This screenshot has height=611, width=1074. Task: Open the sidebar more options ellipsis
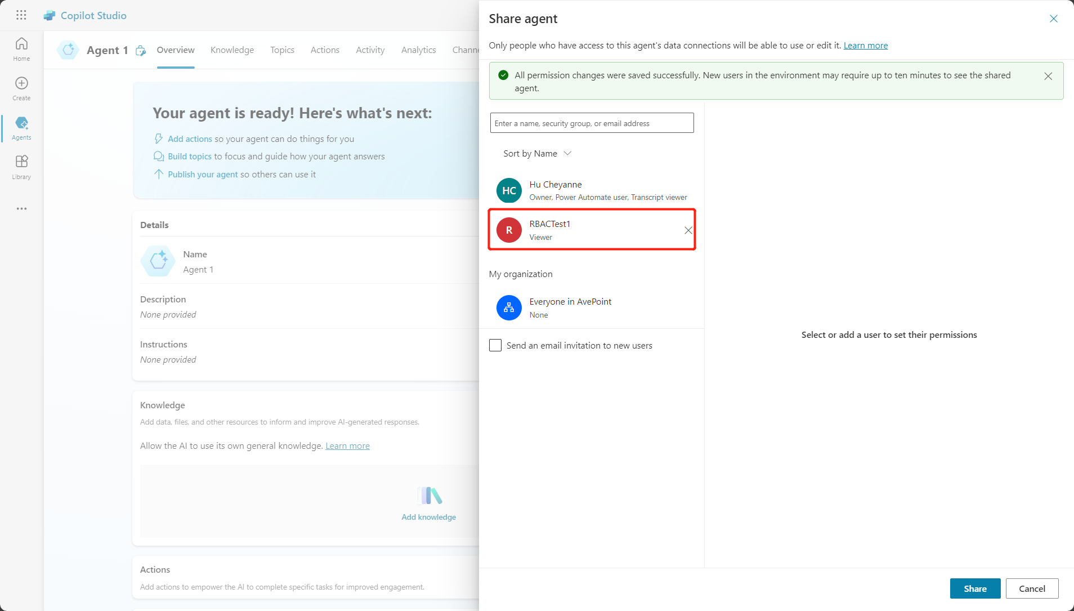(x=21, y=208)
